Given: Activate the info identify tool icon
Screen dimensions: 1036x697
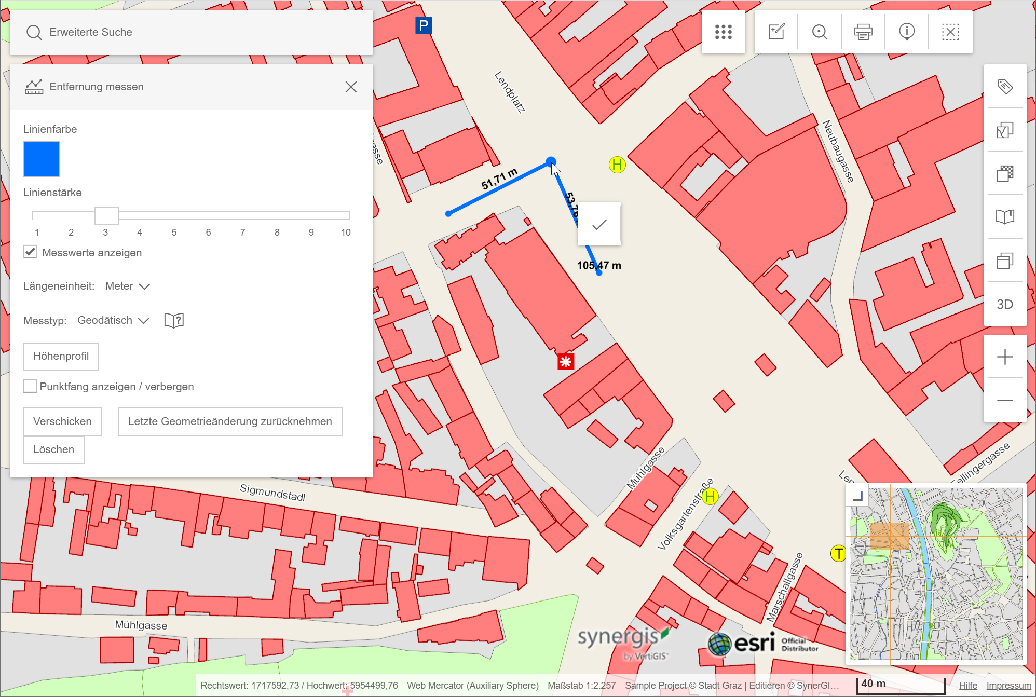Looking at the screenshot, I should pos(907,32).
